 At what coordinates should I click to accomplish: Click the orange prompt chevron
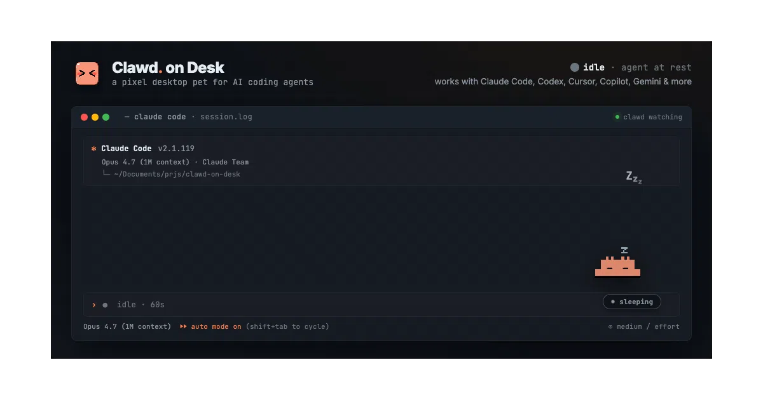click(x=94, y=305)
